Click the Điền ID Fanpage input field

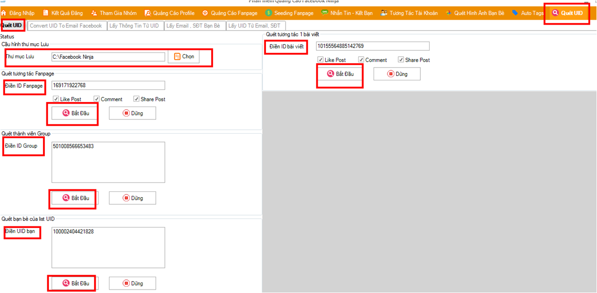(x=108, y=86)
